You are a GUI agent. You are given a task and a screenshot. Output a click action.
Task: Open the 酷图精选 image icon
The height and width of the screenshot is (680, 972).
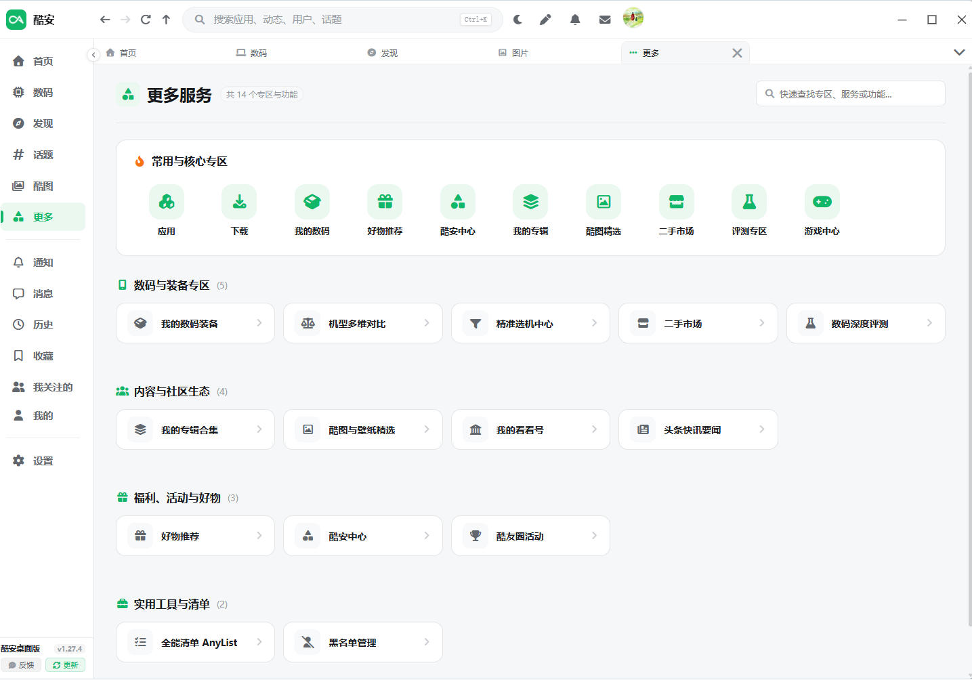click(x=604, y=202)
